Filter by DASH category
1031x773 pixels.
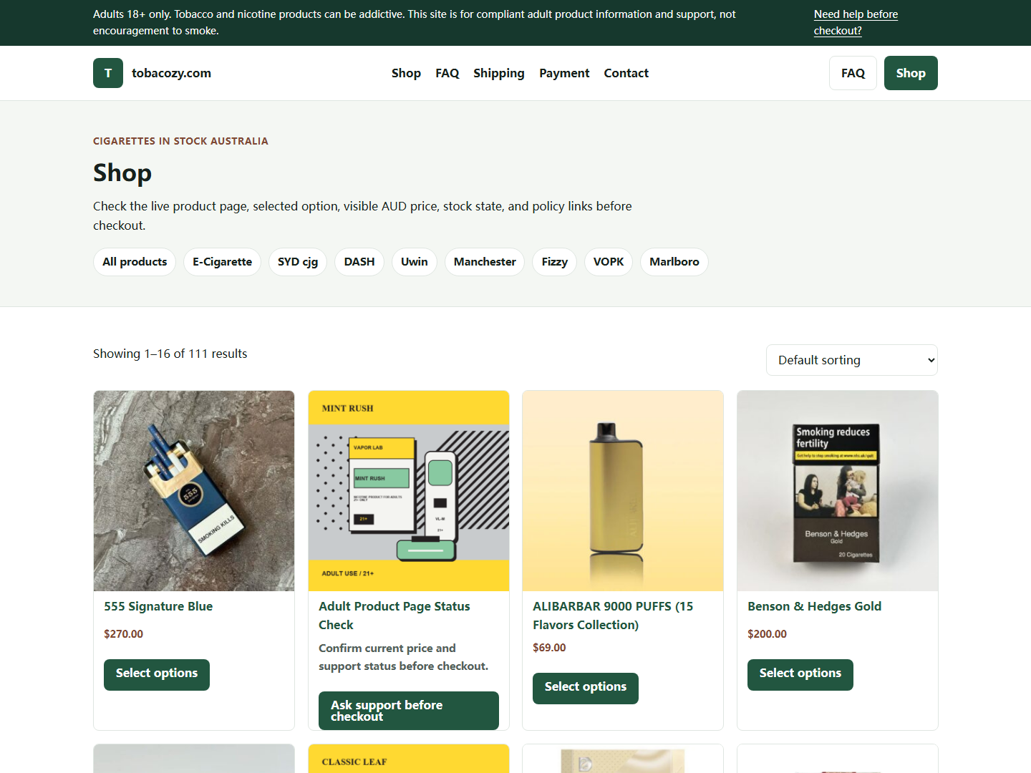pyautogui.click(x=359, y=262)
